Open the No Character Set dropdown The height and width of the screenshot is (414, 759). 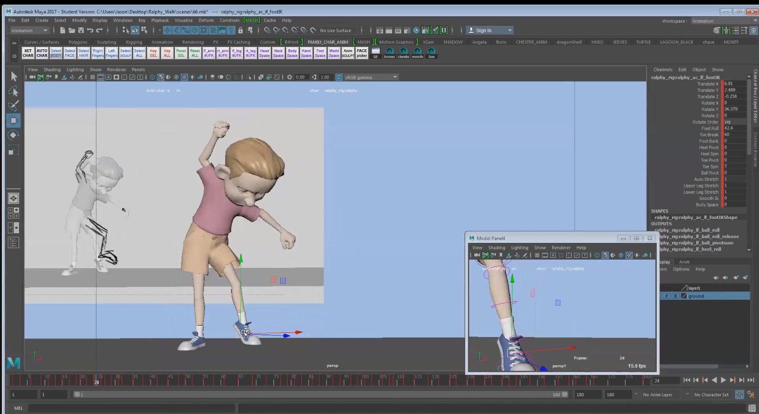pyautogui.click(x=711, y=394)
